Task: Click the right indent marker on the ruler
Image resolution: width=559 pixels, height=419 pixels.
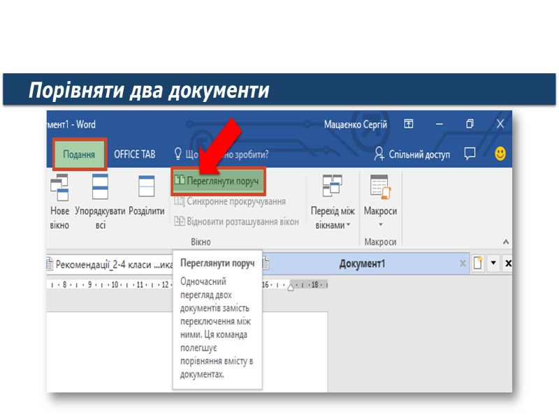Action: click(291, 286)
